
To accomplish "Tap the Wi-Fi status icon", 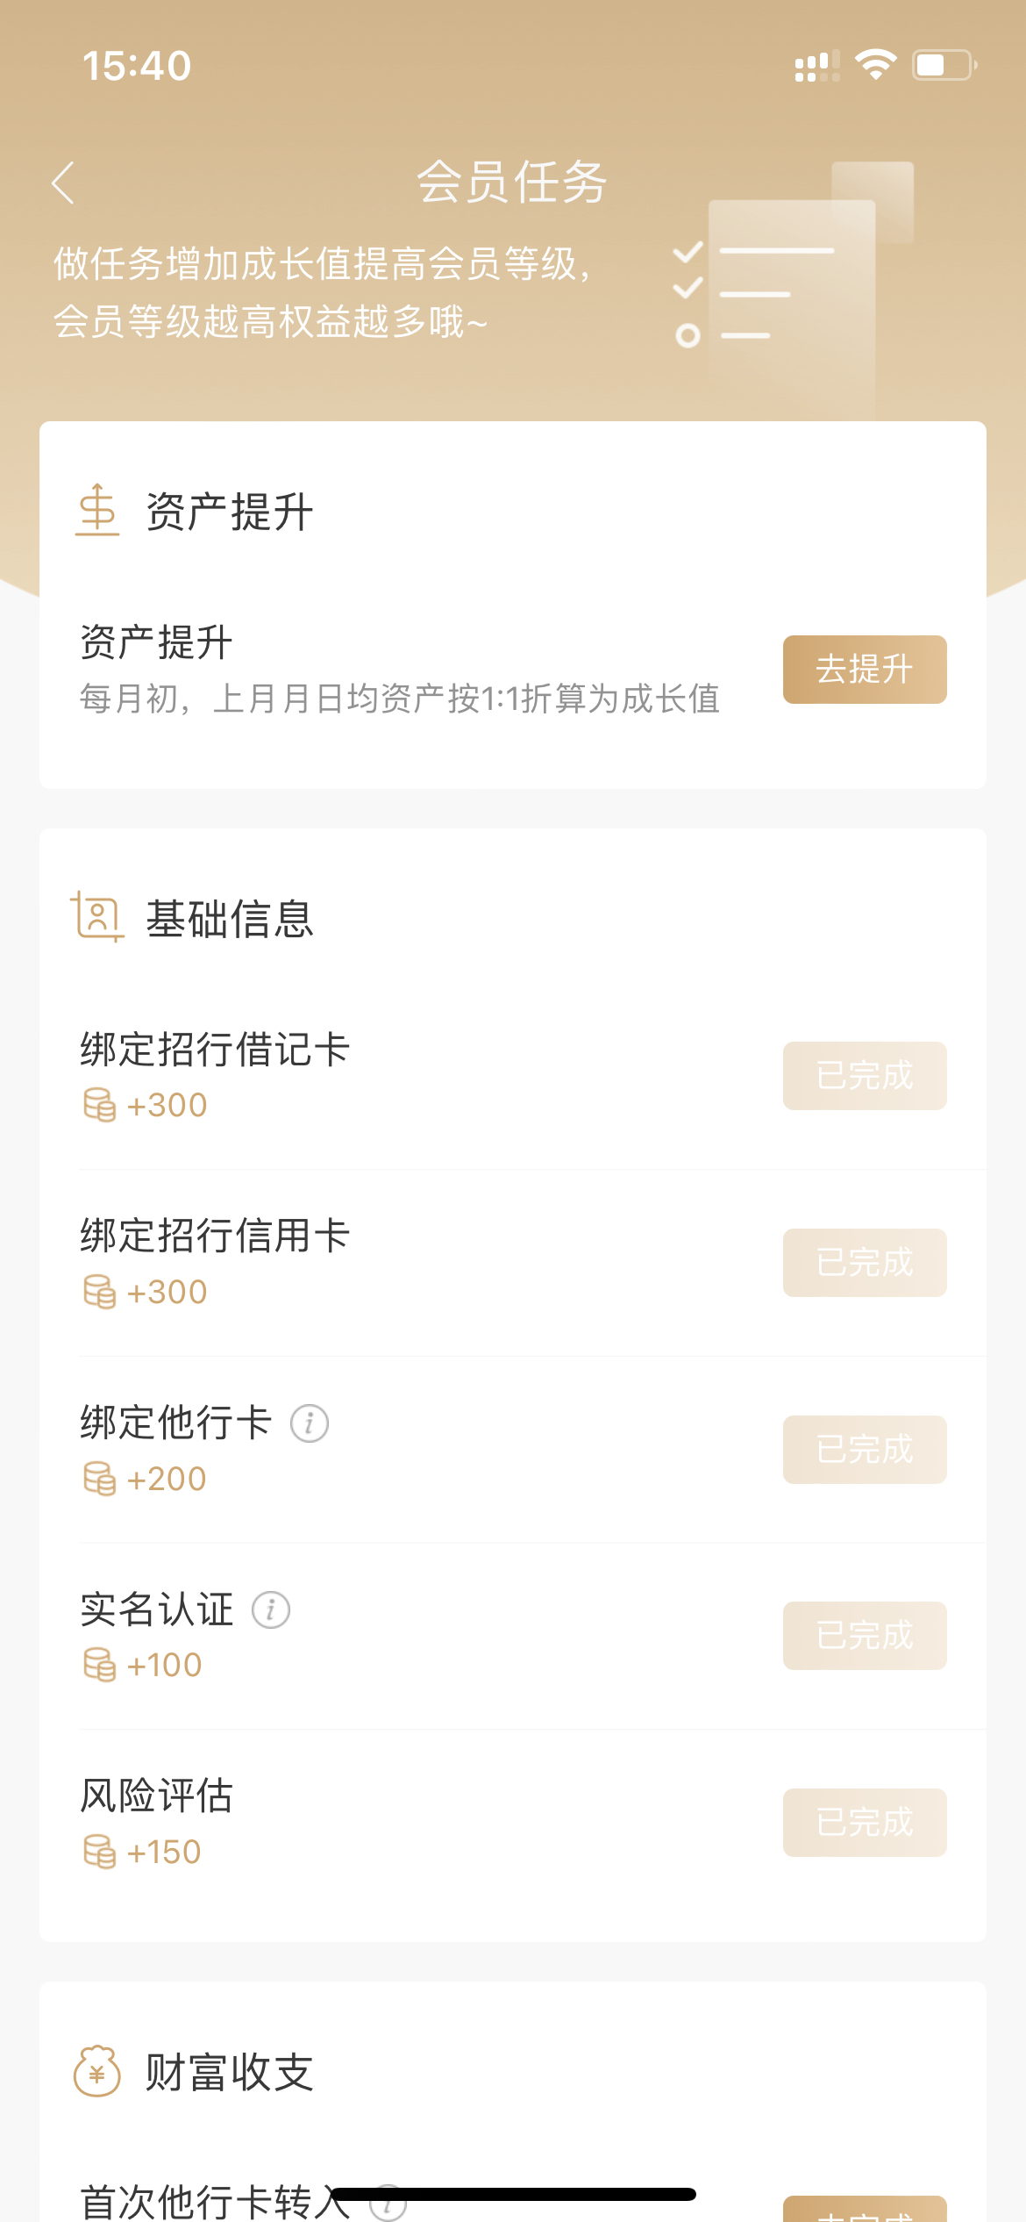I will (875, 65).
